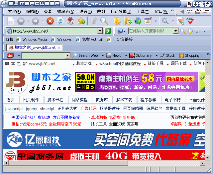Refresh the page with the reload icon
This screenshot has width=213, height=174.
click(60, 21)
